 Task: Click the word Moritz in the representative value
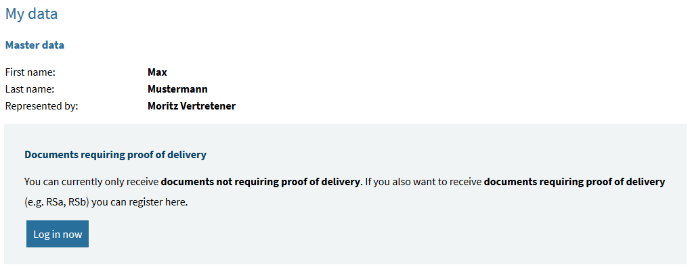(x=163, y=106)
